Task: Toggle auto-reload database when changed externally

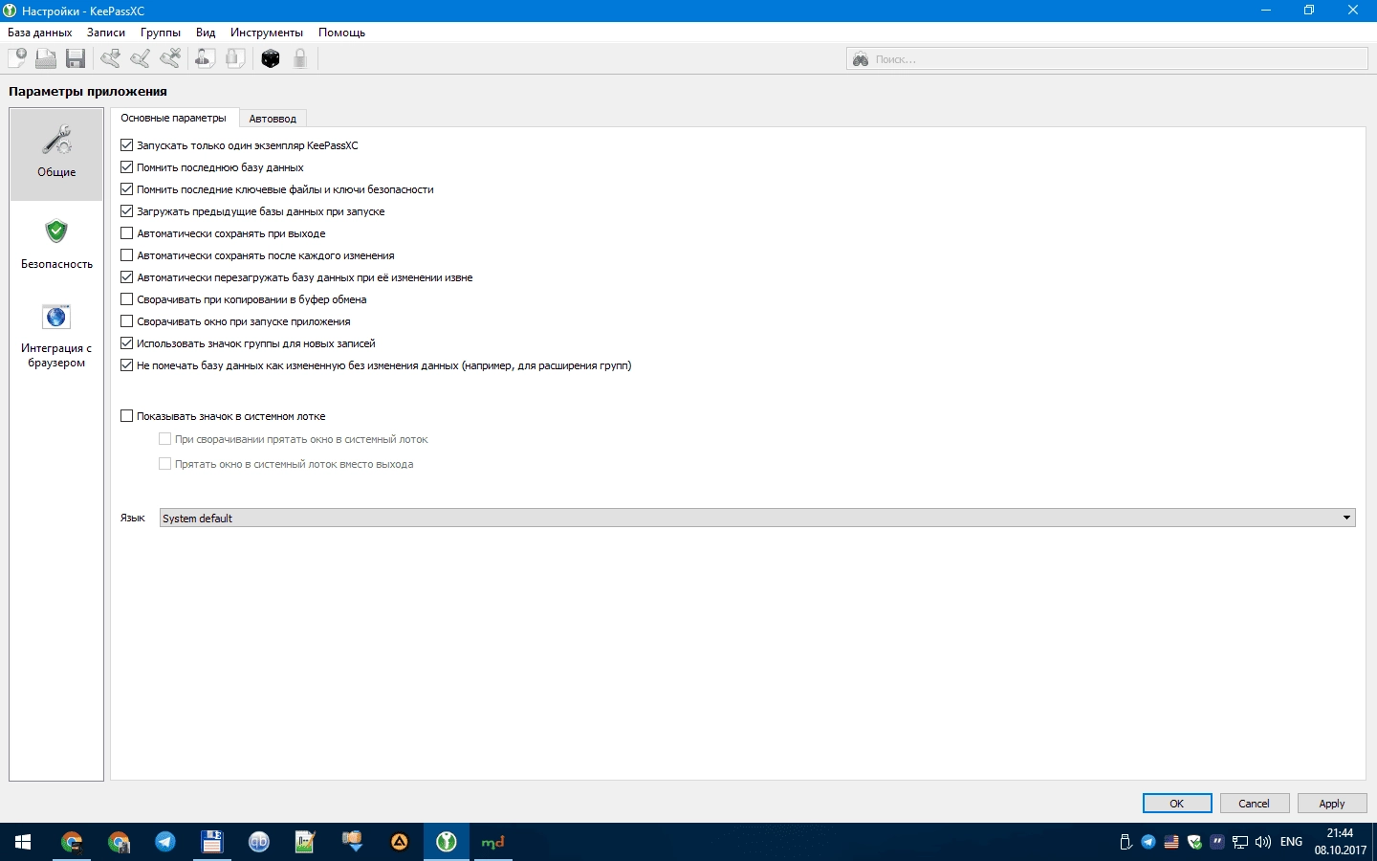Action: coord(127,277)
